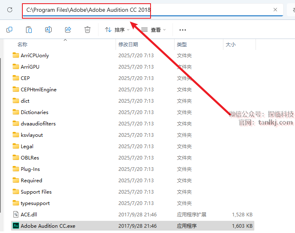The height and width of the screenshot is (233, 295).
Task: Click the ACE.dll file icon
Action: click(16, 214)
